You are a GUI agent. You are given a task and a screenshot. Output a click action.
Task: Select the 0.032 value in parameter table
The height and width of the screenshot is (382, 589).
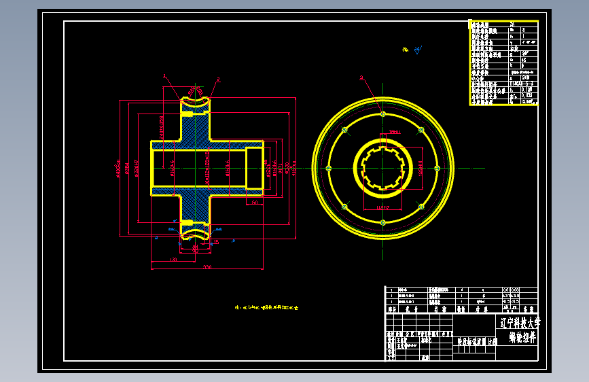tap(526, 95)
